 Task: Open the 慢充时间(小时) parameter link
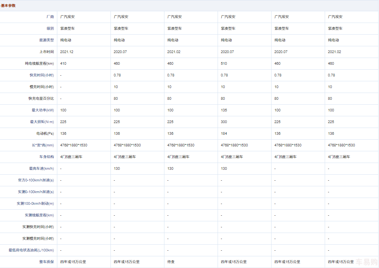[41, 87]
